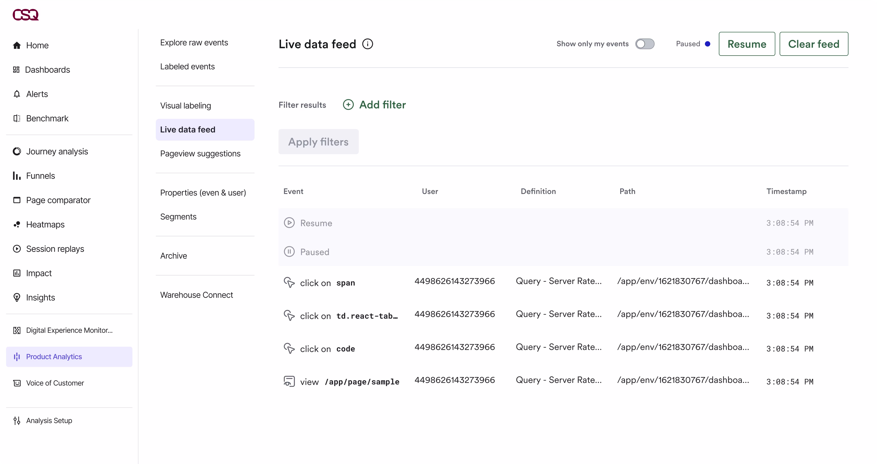Click the Benchmark icon in sidebar
This screenshot has height=464, width=877.
tap(17, 118)
